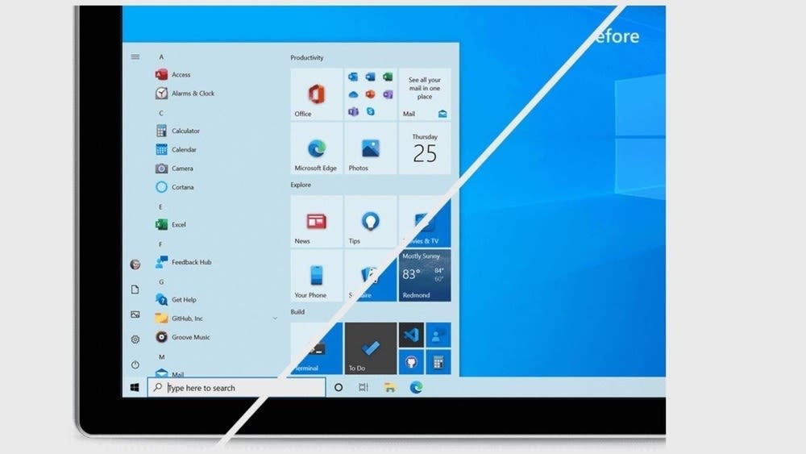The height and width of the screenshot is (454, 806).
Task: Open the Visual Studio Code small tile
Action: point(411,335)
